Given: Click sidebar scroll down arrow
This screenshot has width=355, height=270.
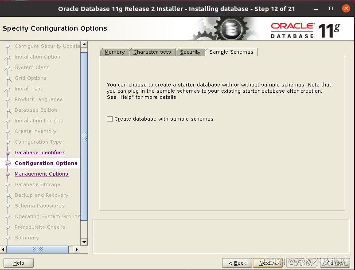Looking at the screenshot, I should point(84,242).
